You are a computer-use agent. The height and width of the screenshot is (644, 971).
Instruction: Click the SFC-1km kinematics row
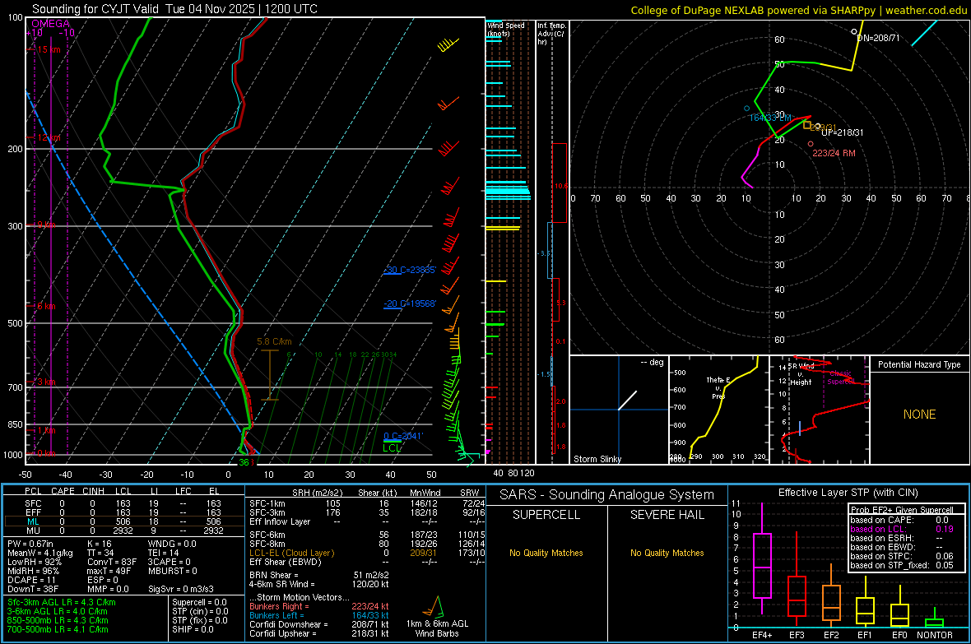367,503
